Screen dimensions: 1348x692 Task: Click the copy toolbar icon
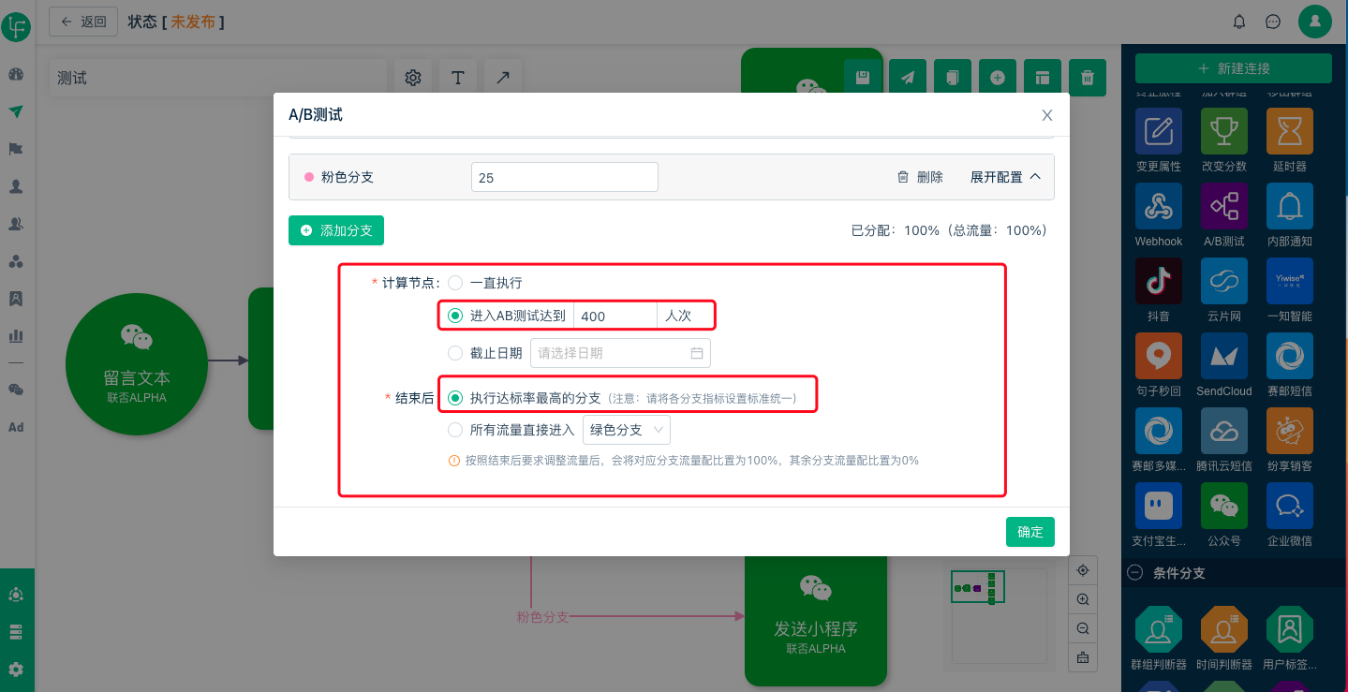point(953,78)
